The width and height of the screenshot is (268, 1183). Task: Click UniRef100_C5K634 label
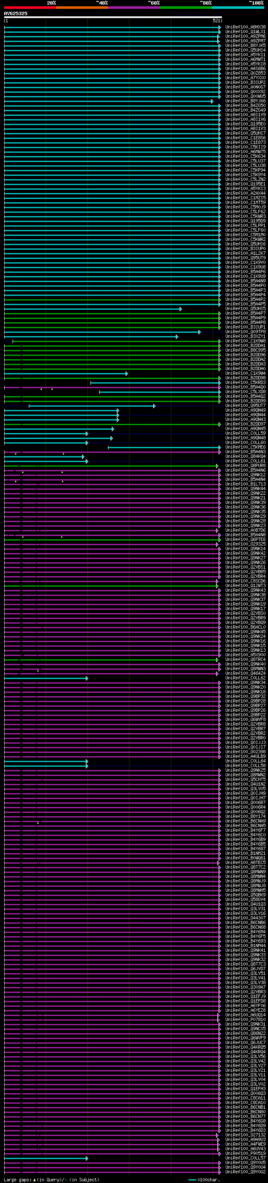(x=245, y=156)
